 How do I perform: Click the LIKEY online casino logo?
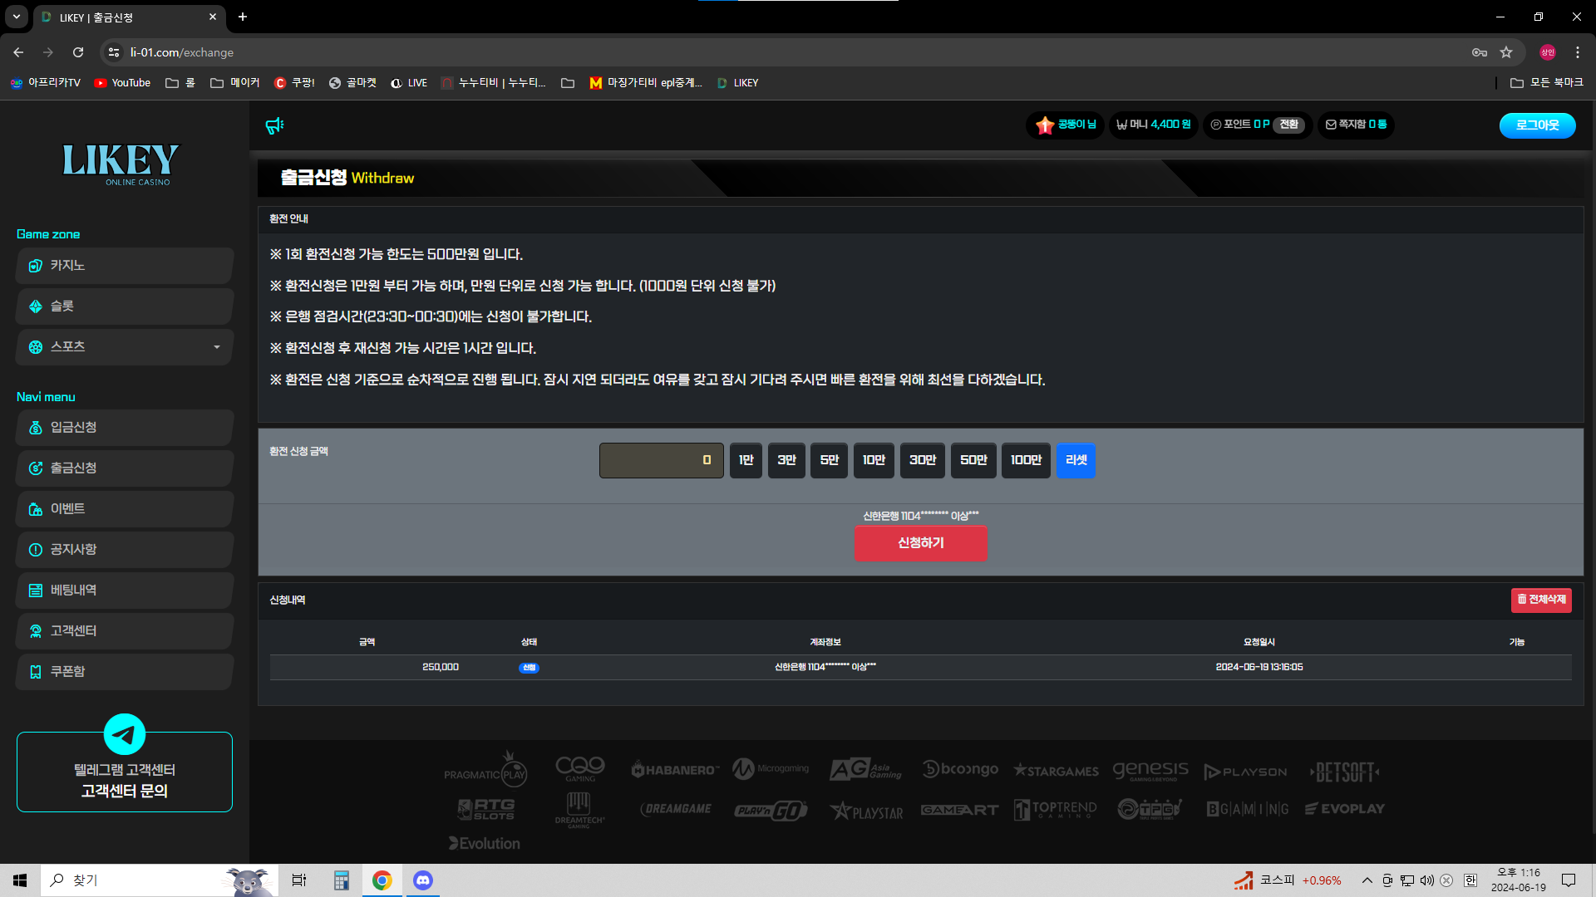click(121, 164)
